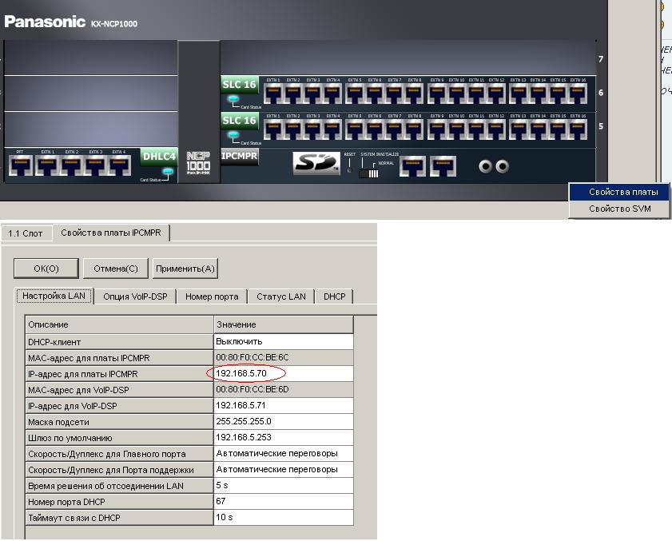
Task: Click LAN disconnect time value '5 s'
Action: 284,485
